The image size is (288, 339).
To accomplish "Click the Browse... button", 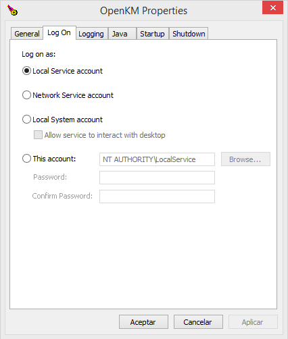I will 245,159.
